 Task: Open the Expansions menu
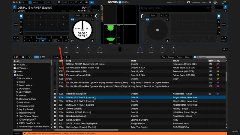point(196,2)
